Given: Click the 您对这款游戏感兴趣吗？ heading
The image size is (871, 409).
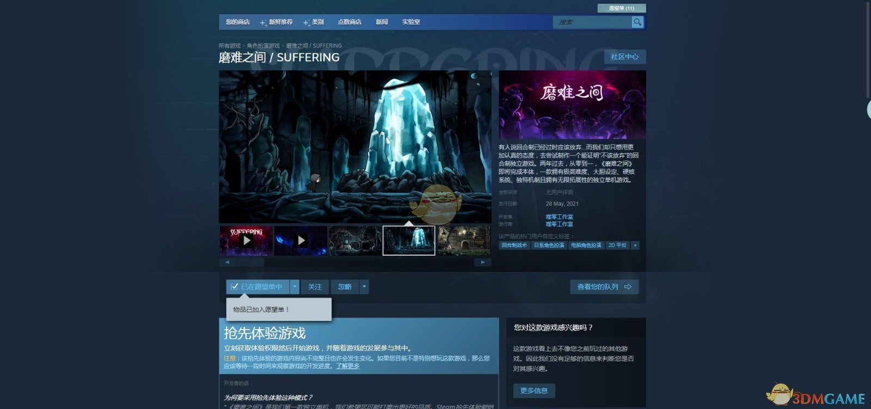Looking at the screenshot, I should coord(554,327).
